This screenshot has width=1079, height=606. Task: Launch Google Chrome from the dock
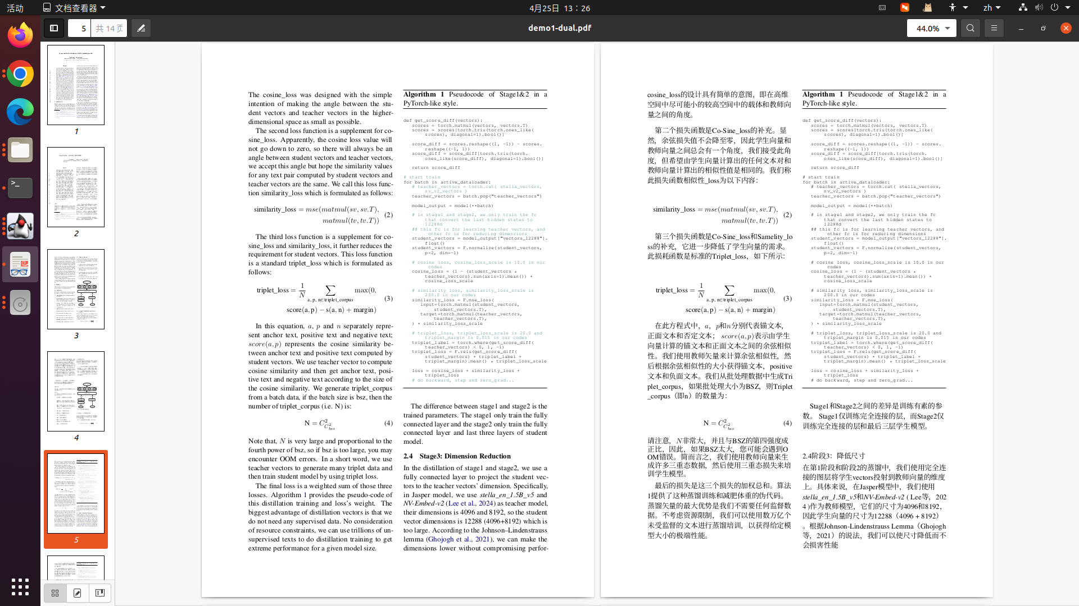pyautogui.click(x=20, y=74)
